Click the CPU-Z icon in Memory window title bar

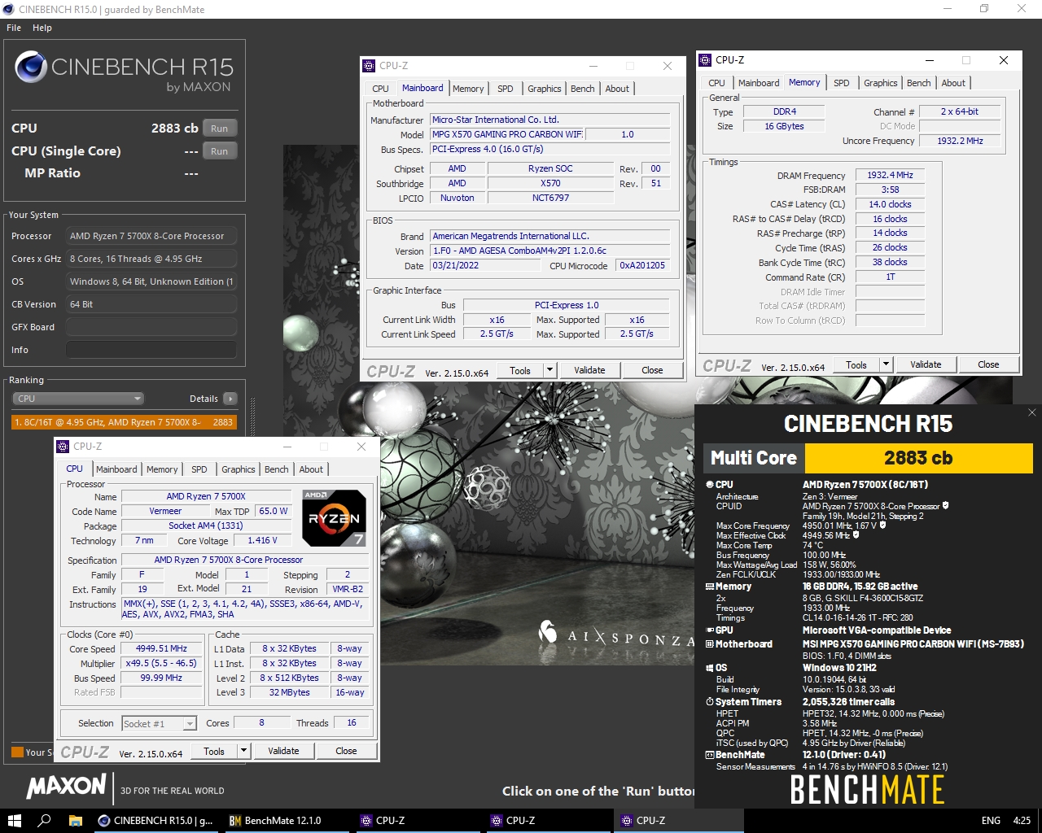706,60
